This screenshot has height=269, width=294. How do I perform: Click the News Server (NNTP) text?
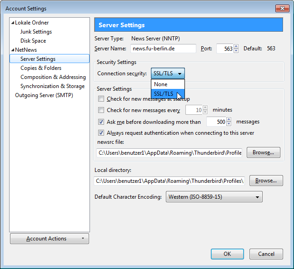click(155, 39)
